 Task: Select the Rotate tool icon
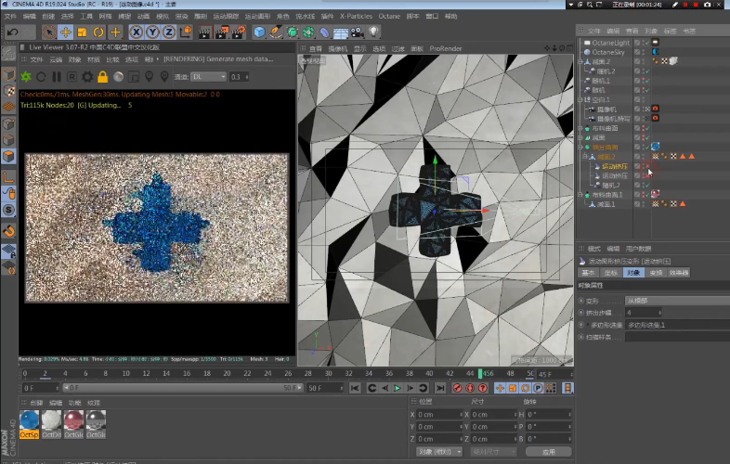pos(98,32)
